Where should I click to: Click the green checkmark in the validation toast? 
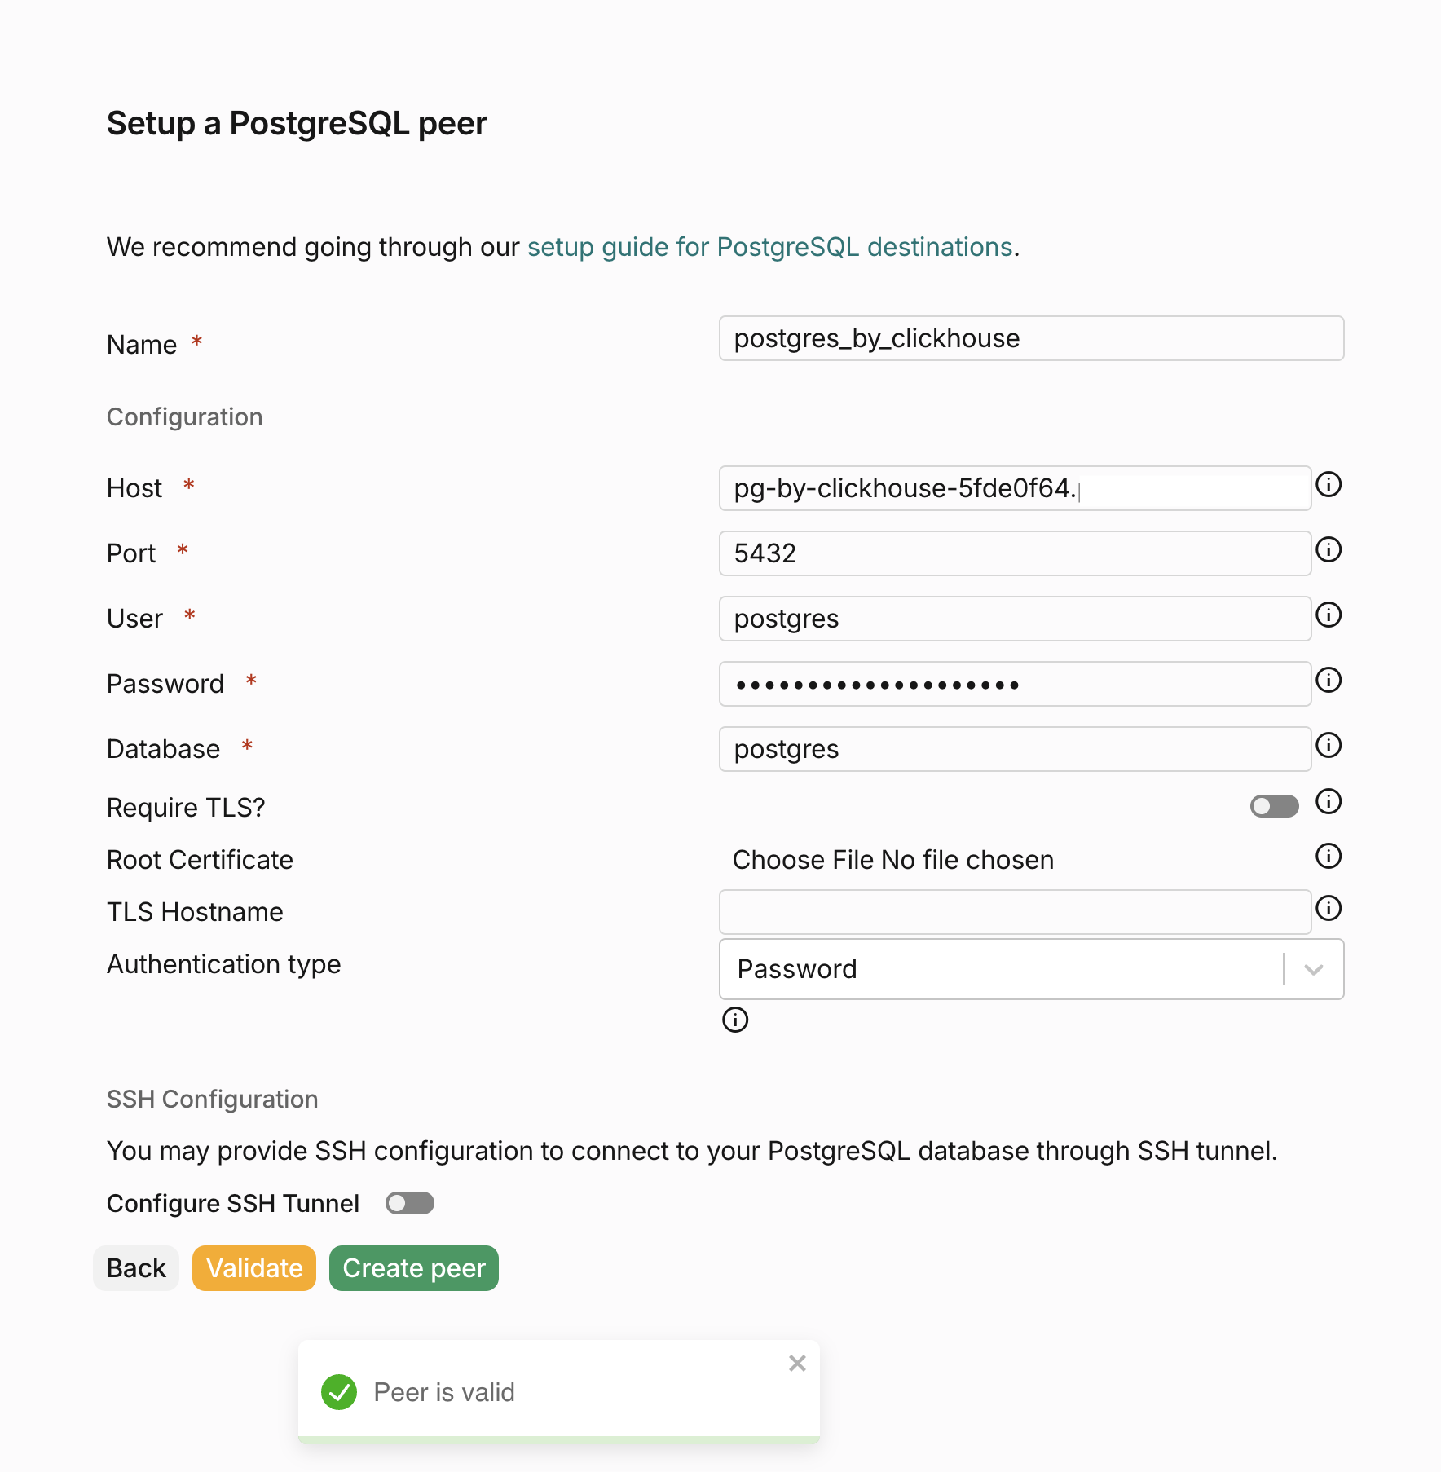(x=339, y=1392)
